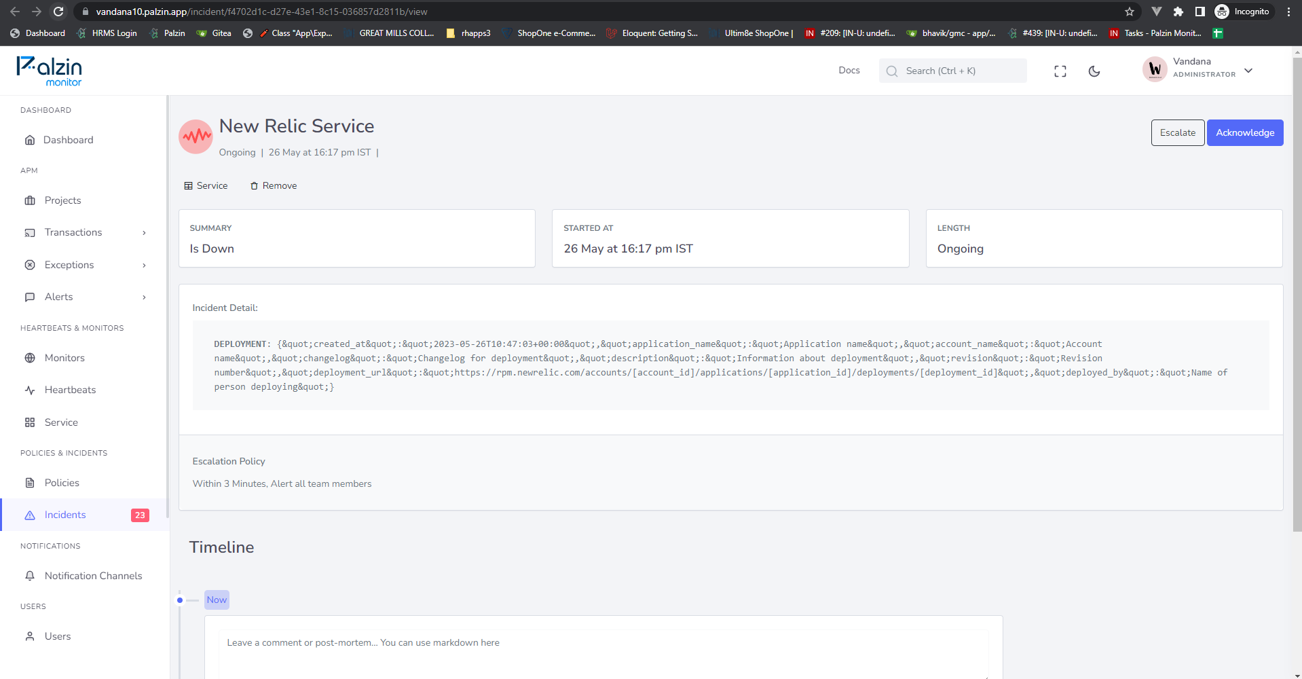
Task: Remove the incident
Action: [x=274, y=186]
